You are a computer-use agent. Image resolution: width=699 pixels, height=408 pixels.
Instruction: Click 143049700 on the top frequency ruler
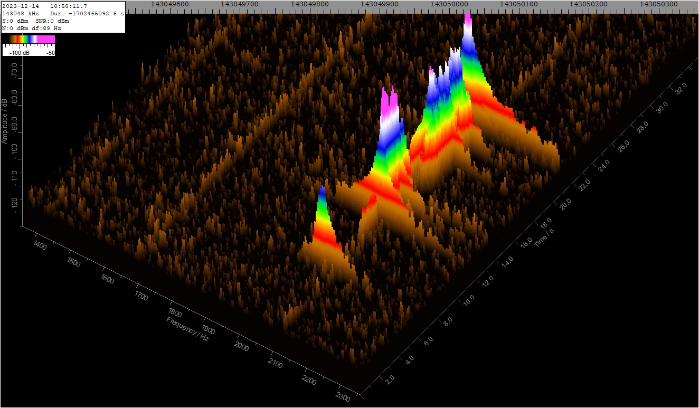[240, 4]
